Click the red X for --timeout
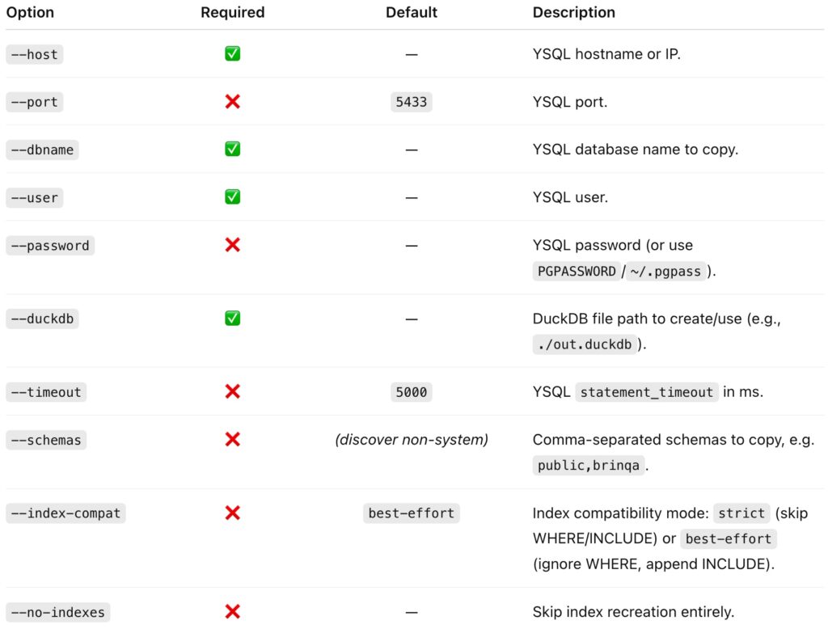The image size is (828, 629). pyautogui.click(x=232, y=392)
